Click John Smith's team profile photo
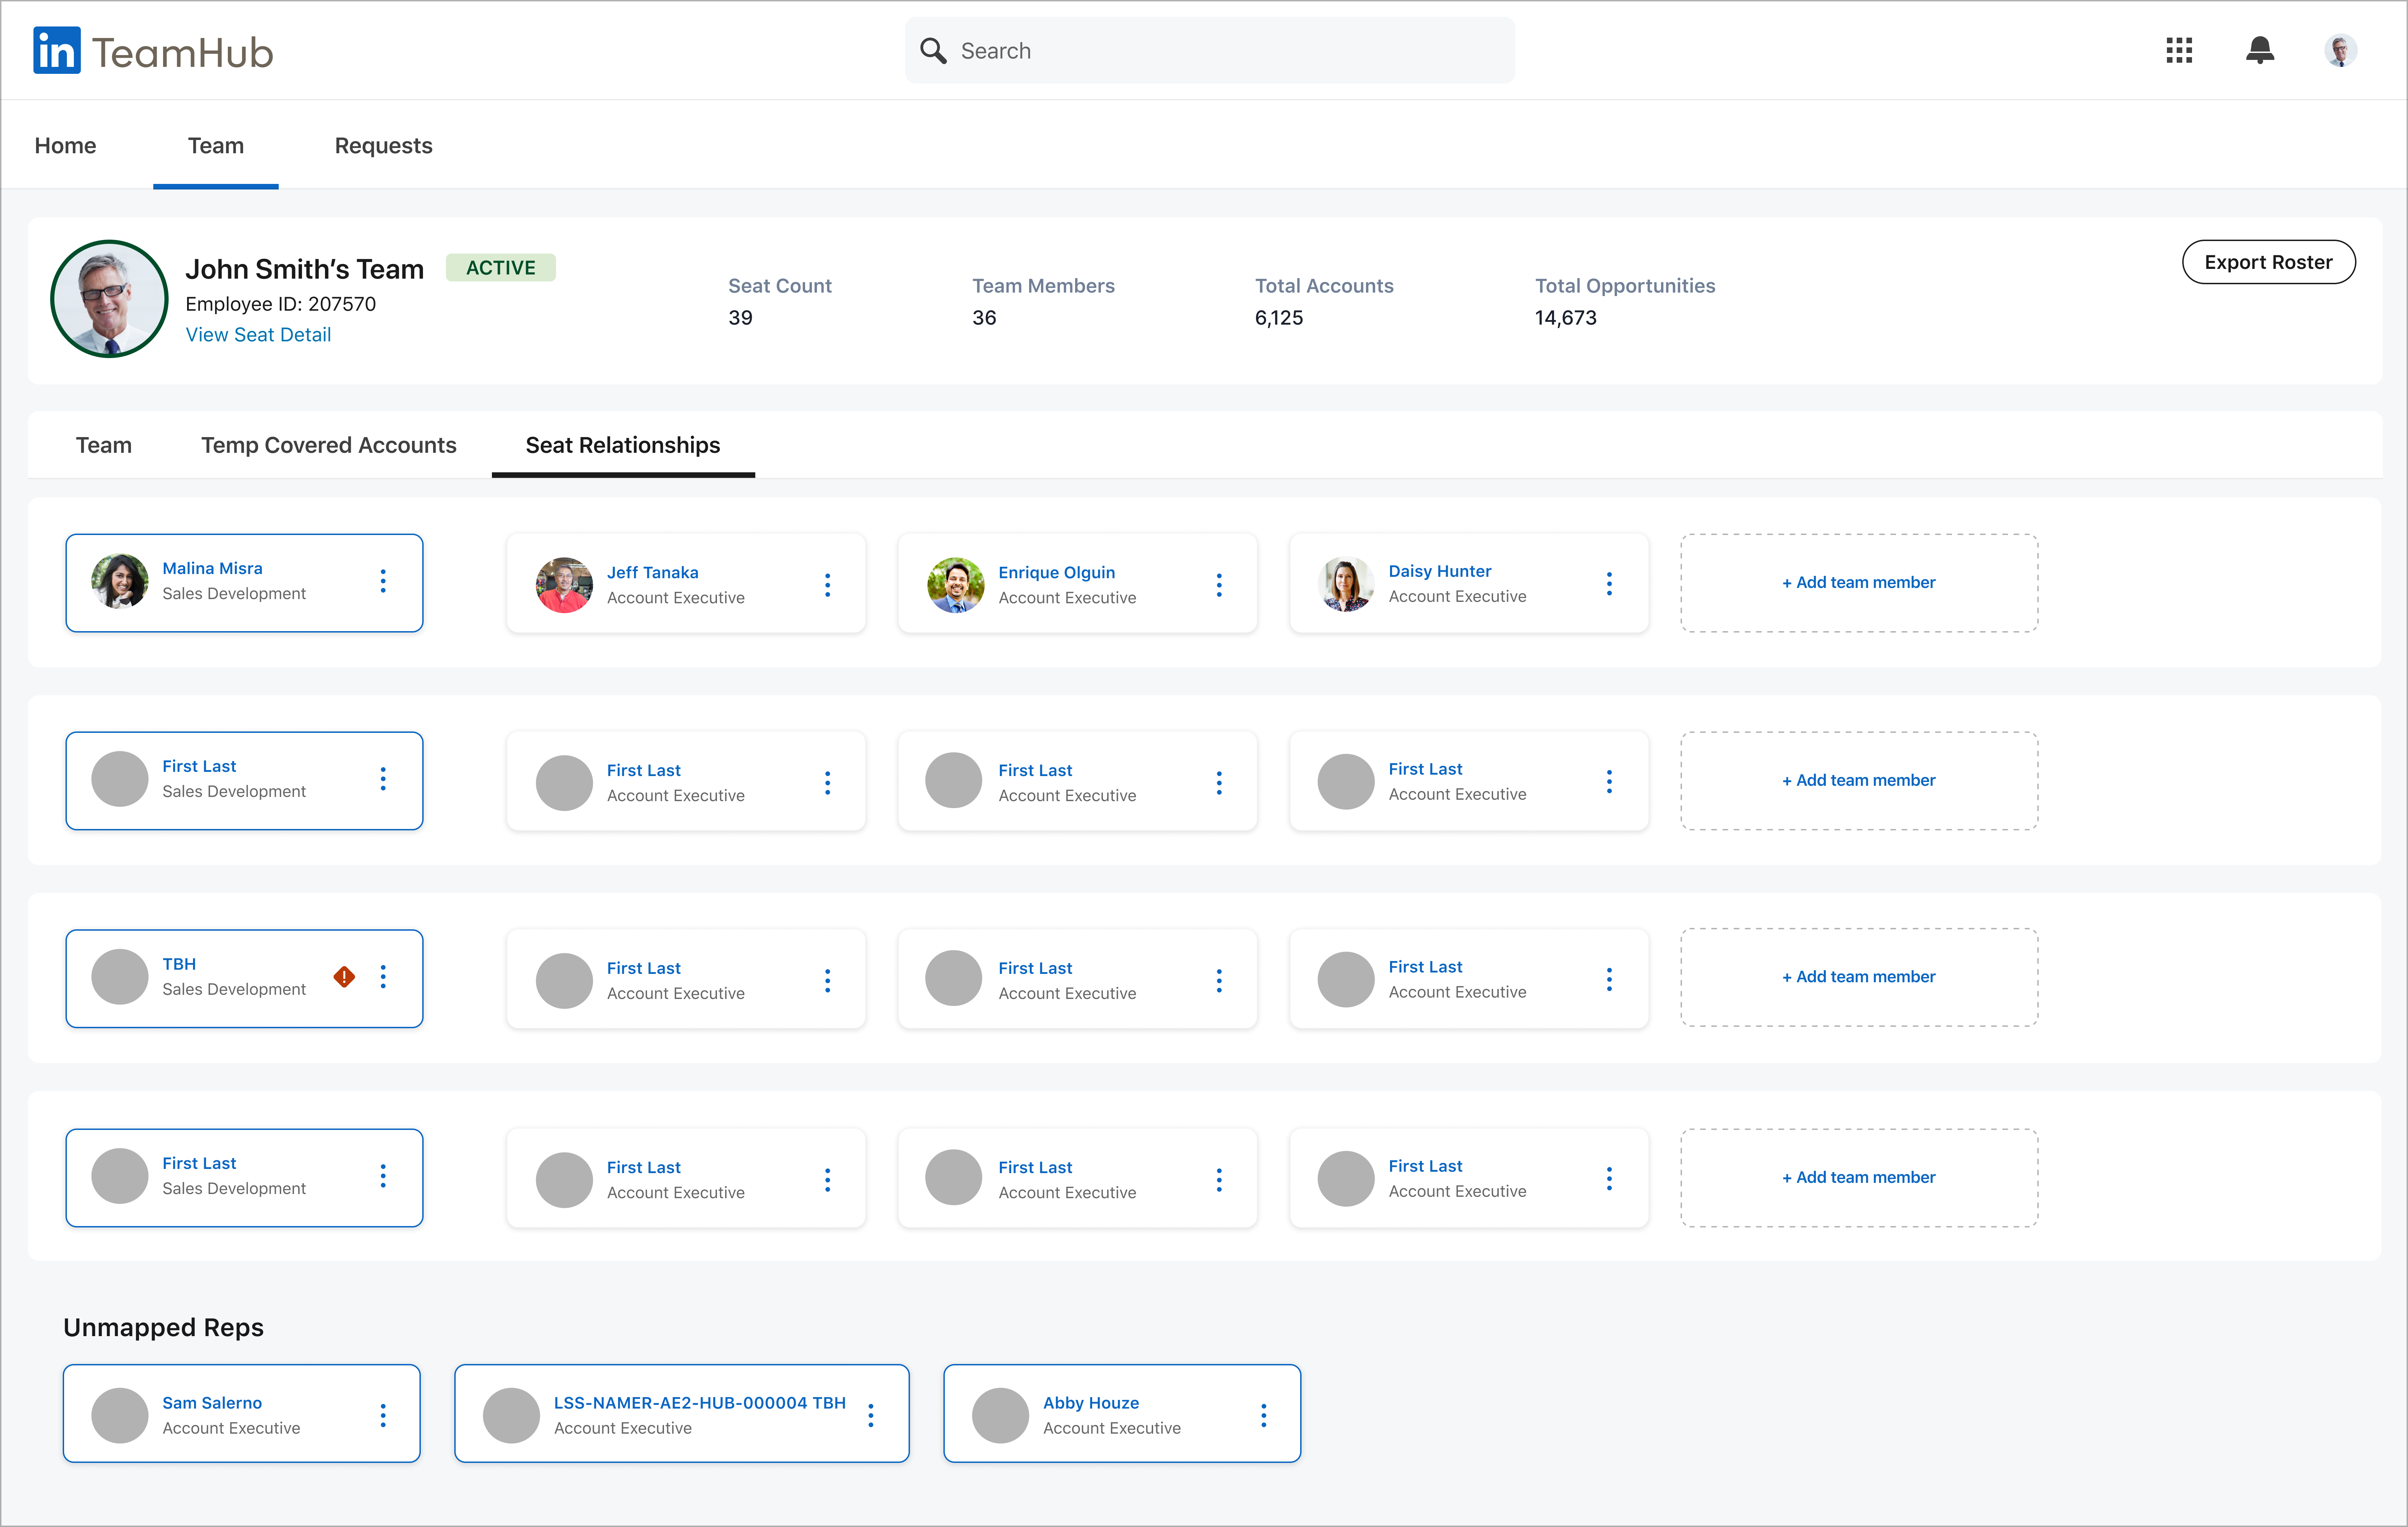This screenshot has height=1527, width=2408. click(109, 299)
